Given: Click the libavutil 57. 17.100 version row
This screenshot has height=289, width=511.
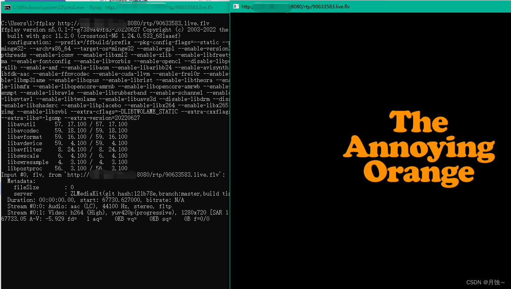Looking at the screenshot, I should (67, 124).
